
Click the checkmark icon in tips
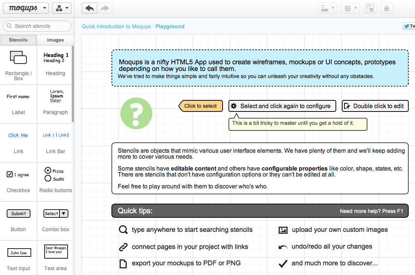click(x=283, y=263)
